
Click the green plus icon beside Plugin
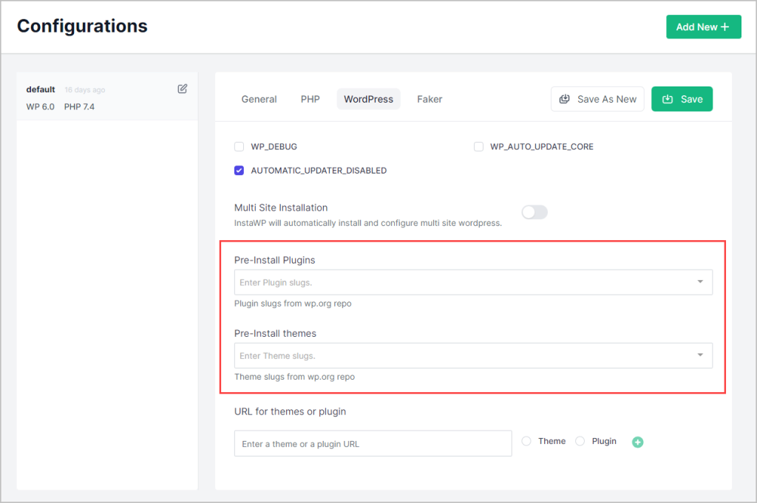coord(638,442)
